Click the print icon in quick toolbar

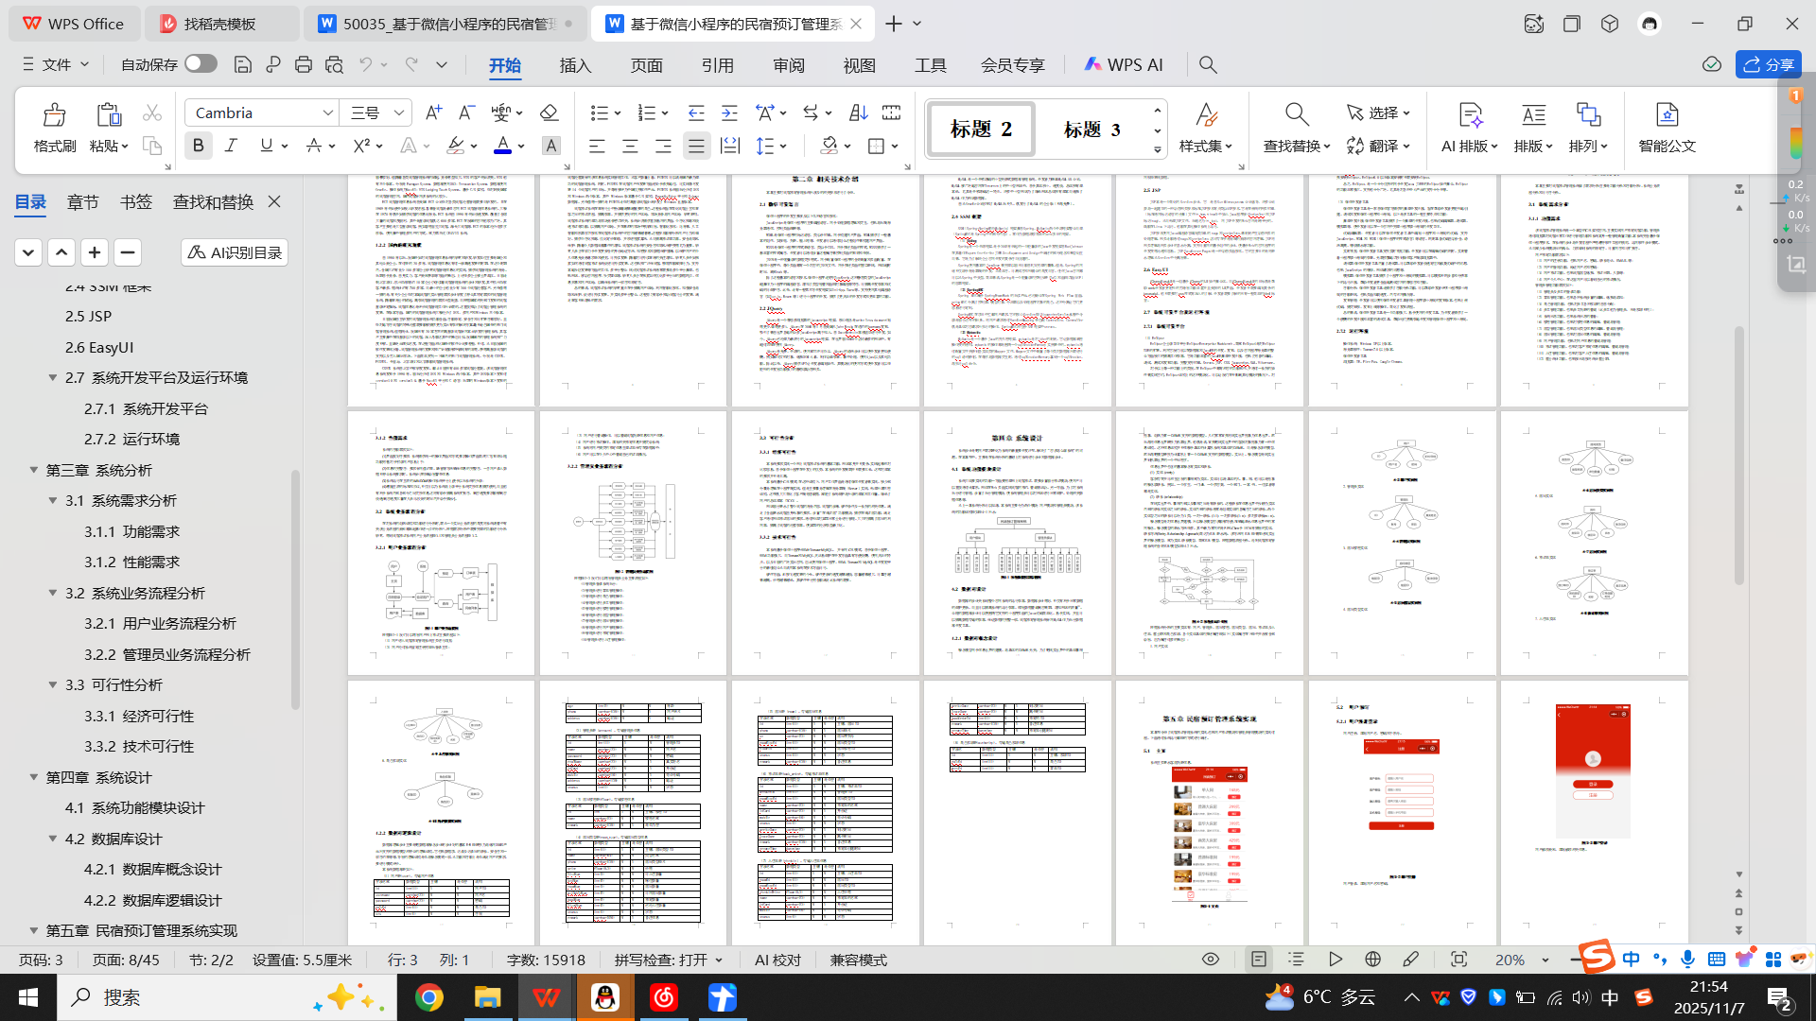303,64
